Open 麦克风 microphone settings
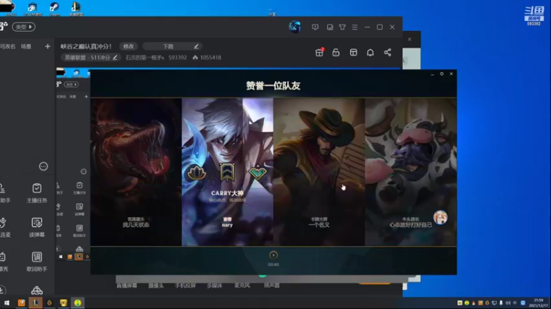 pyautogui.click(x=242, y=286)
